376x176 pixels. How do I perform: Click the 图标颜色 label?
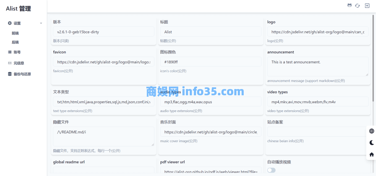tap(168, 52)
